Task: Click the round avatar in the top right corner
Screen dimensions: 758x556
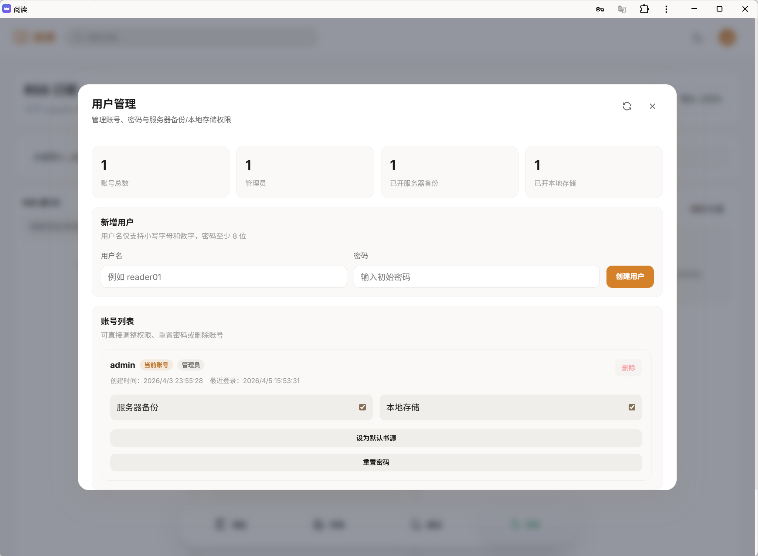Action: pos(727,37)
